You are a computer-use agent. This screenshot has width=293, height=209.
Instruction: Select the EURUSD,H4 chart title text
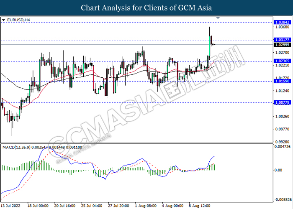click(18, 20)
